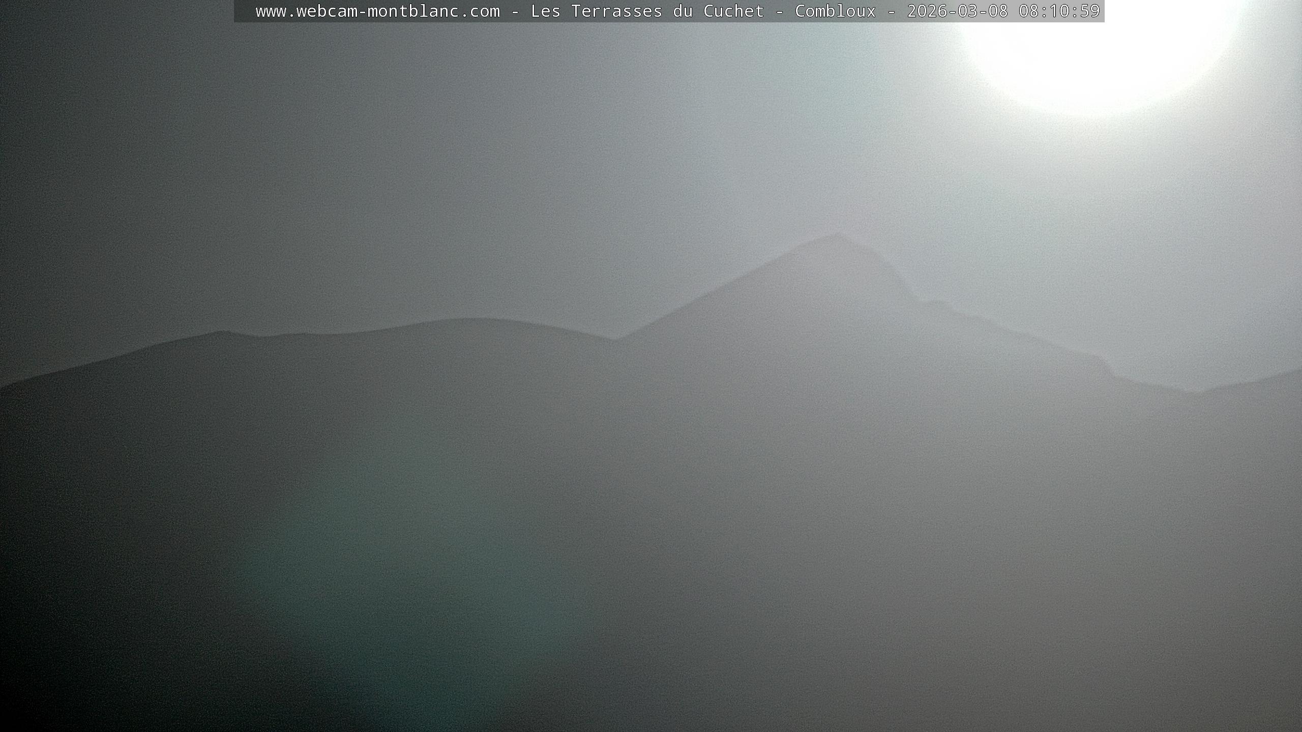Image resolution: width=1302 pixels, height=732 pixels.
Task: Click the 'Combloux' location label
Action: tap(835, 11)
